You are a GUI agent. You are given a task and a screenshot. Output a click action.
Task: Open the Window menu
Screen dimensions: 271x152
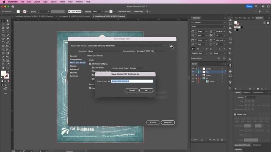coord(79,2)
